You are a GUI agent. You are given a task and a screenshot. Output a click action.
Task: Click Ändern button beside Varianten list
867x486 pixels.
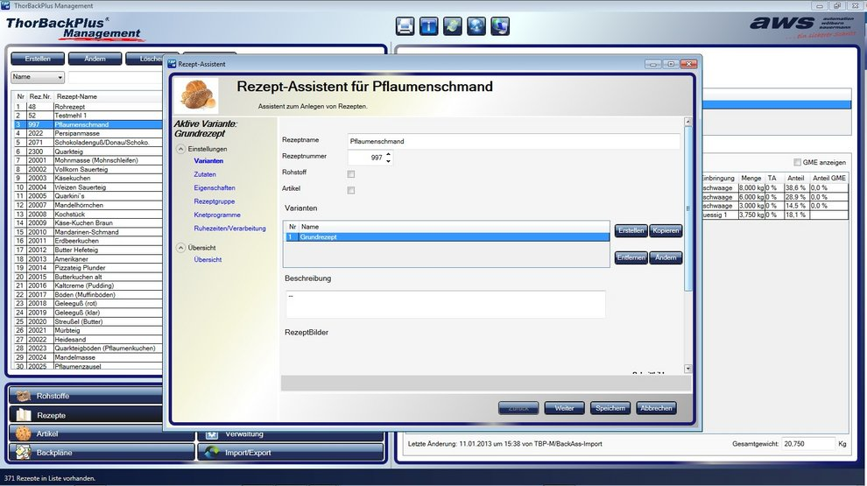tap(666, 257)
